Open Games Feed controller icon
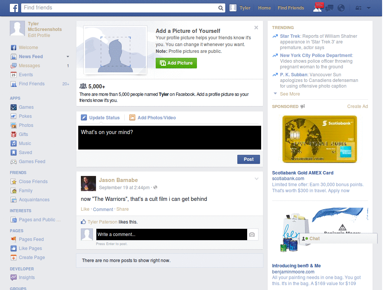The height and width of the screenshot is (290, 387). coord(14,162)
